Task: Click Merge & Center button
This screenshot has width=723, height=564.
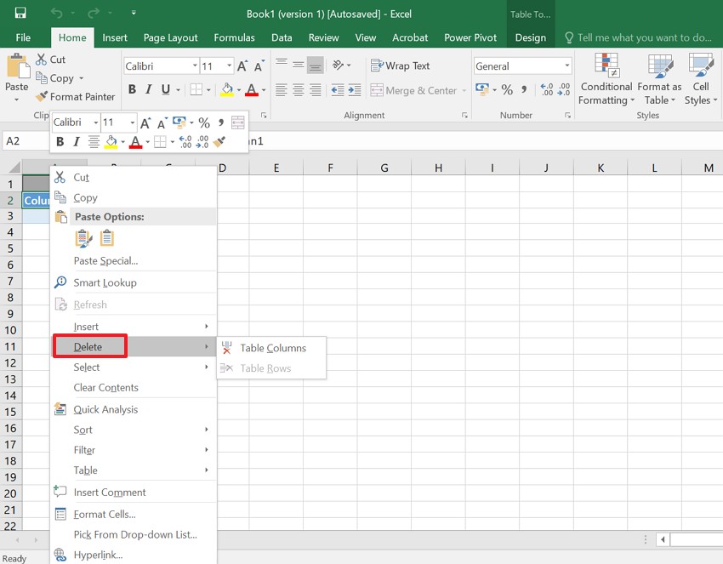Action: [413, 90]
